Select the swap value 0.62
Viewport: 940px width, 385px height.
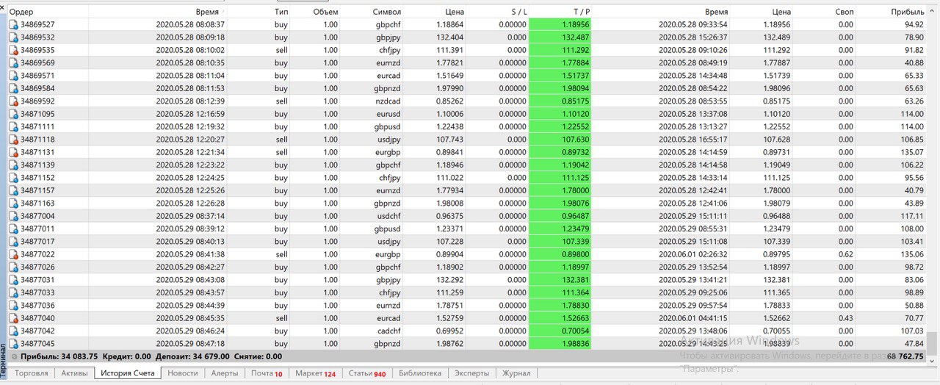click(x=846, y=254)
